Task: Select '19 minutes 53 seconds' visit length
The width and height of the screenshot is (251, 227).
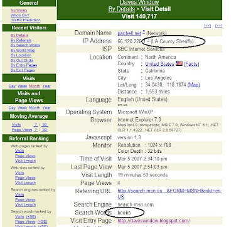Action: pyautogui.click(x=142, y=175)
